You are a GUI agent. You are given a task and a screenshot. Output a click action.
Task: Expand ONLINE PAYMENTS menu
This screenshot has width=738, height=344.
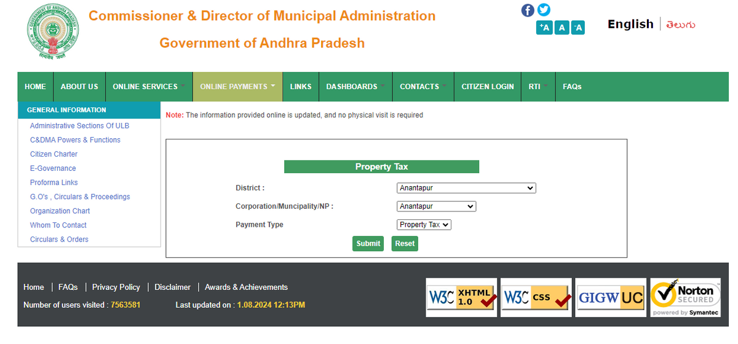tap(237, 87)
